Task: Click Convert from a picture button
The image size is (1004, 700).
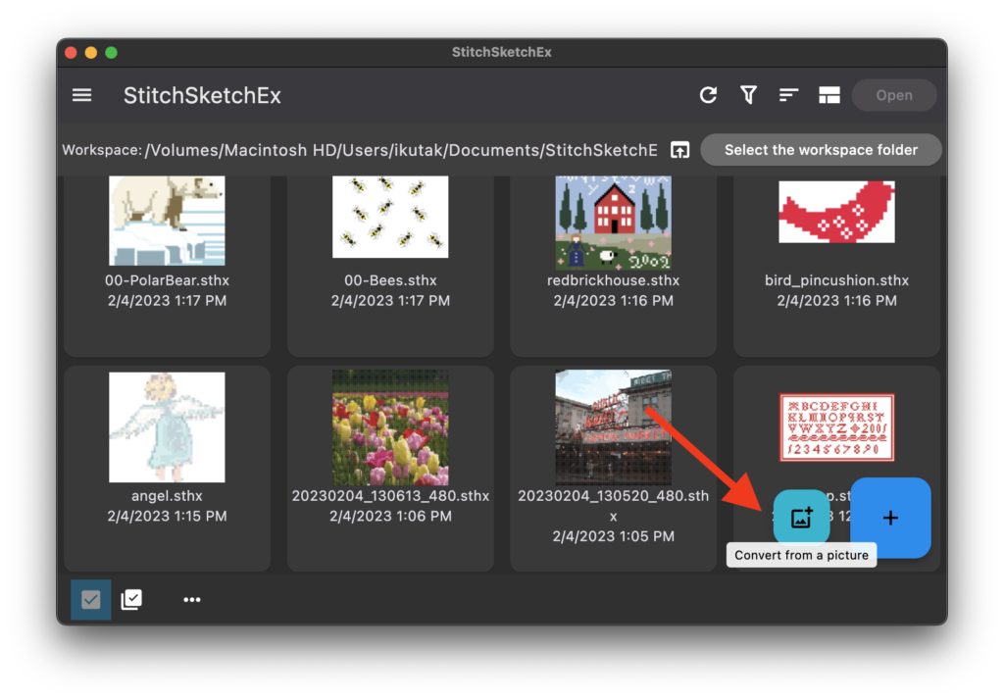Action: click(801, 517)
